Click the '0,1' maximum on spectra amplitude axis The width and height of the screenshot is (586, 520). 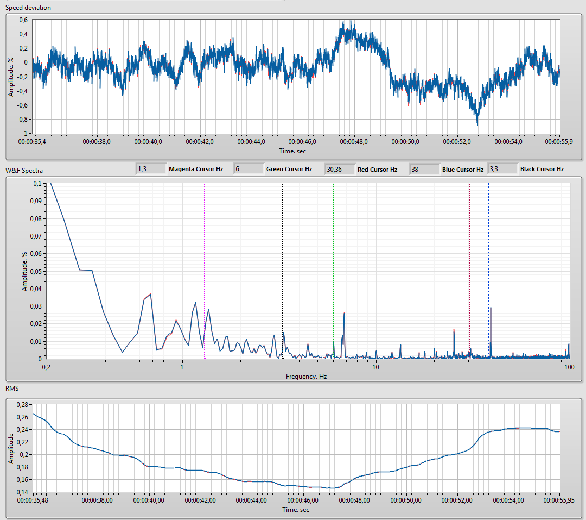37,184
